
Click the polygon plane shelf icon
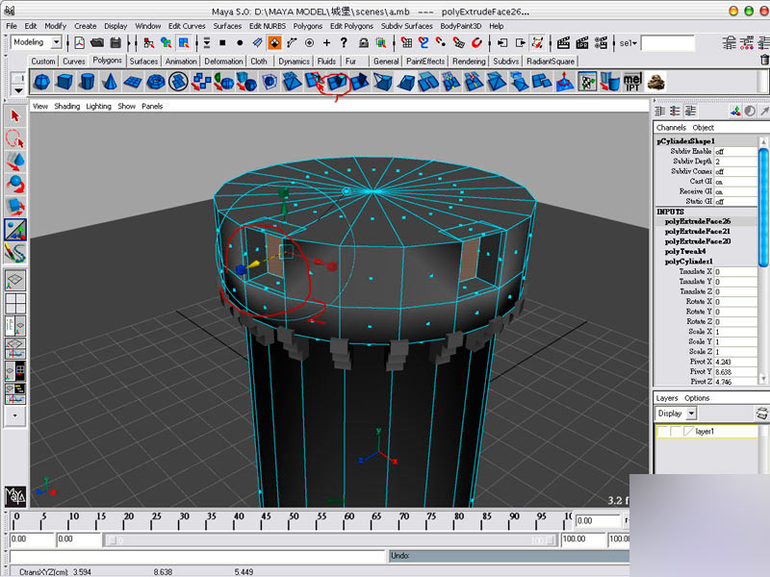(x=133, y=82)
